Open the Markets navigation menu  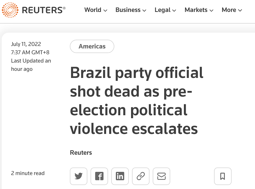(x=199, y=10)
